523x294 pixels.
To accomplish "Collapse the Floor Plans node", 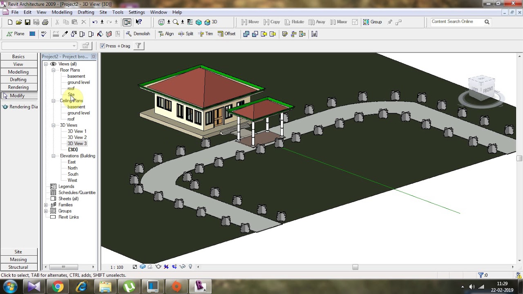I will pyautogui.click(x=54, y=70).
